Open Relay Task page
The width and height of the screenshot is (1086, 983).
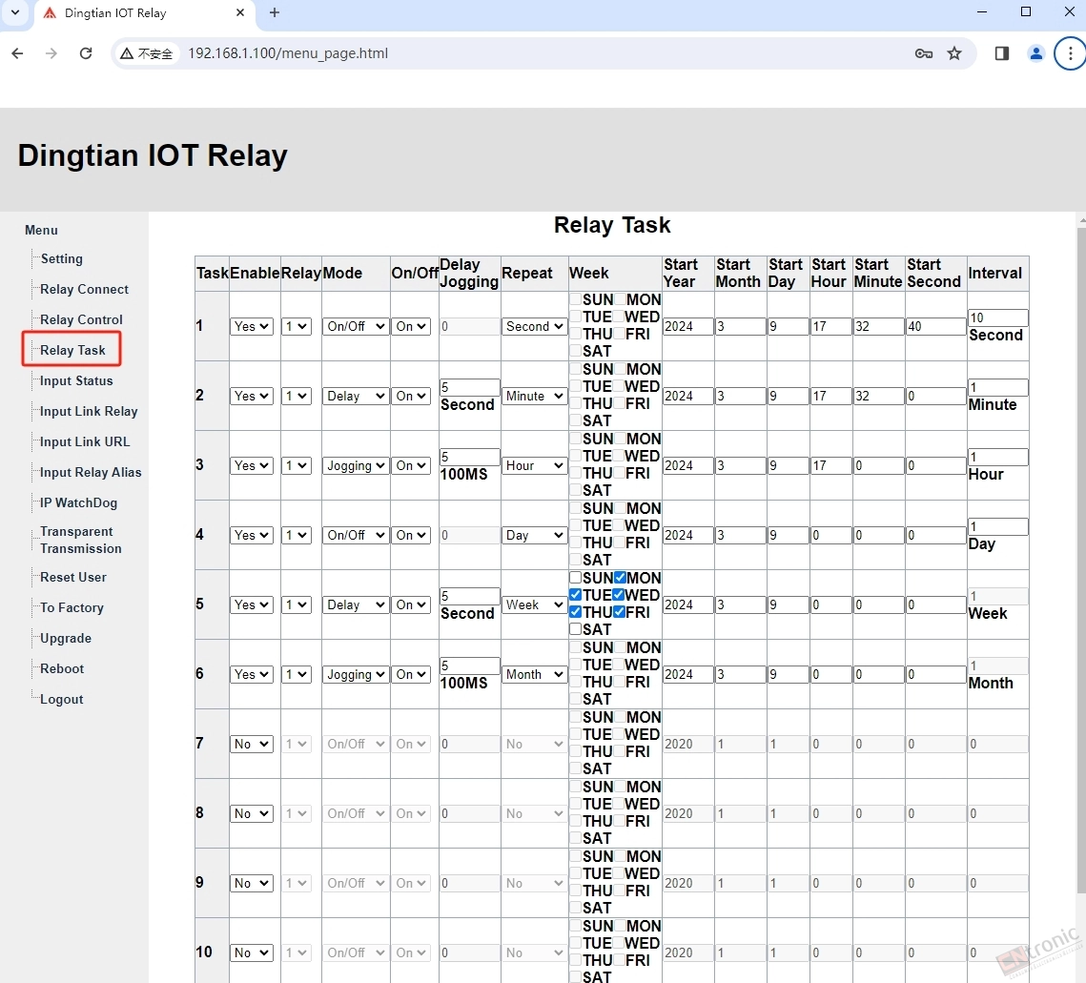pos(72,350)
